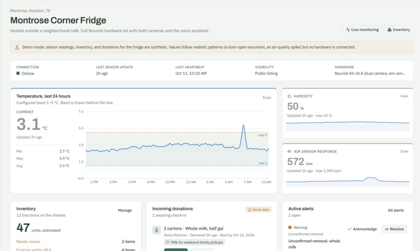Click the Live monitoring pulse icon

(348, 30)
